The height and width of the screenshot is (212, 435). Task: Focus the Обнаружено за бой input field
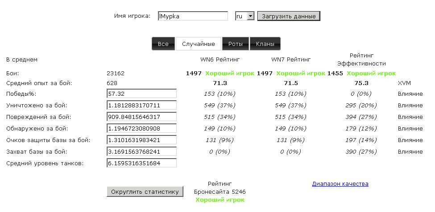pos(141,128)
